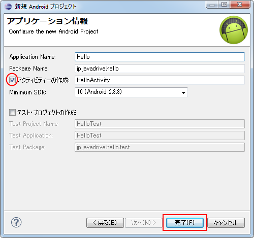This screenshot has height=238, width=254.
Task: Enable the テスト・プロジェクトの作成 checkbox
Action: coord(12,112)
